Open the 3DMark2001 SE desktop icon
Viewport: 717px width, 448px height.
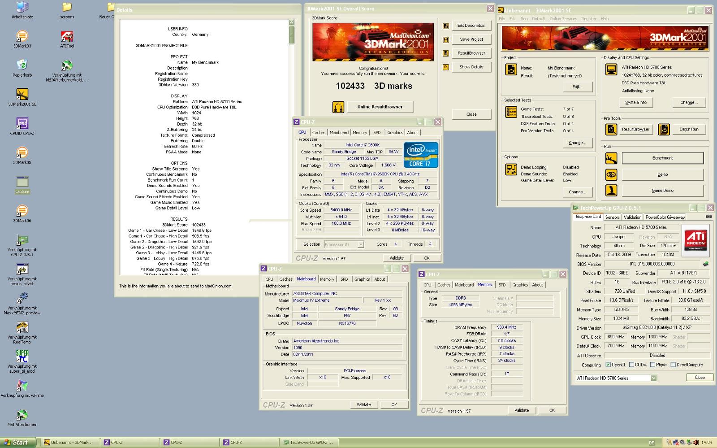[x=22, y=95]
